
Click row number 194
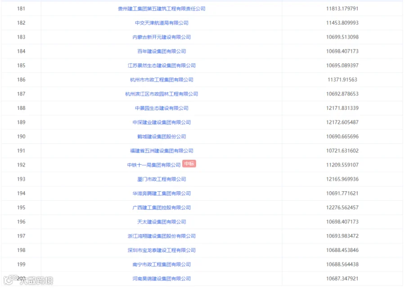point(21,193)
